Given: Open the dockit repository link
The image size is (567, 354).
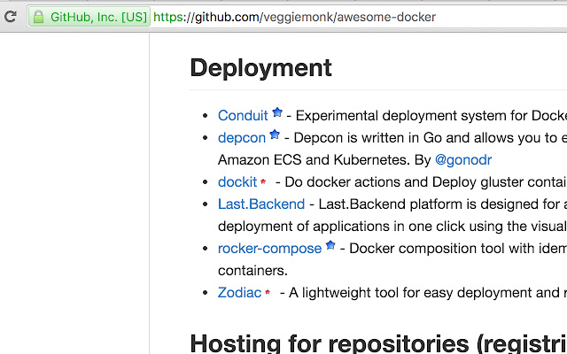Looking at the screenshot, I should tap(237, 181).
